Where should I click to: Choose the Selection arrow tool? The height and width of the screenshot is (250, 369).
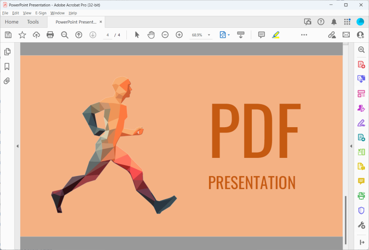137,35
